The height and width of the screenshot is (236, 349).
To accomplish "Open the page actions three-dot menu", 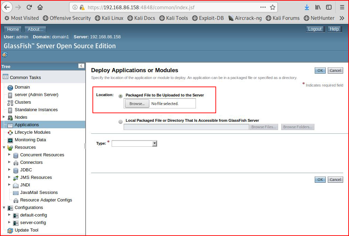I will click(263, 7).
